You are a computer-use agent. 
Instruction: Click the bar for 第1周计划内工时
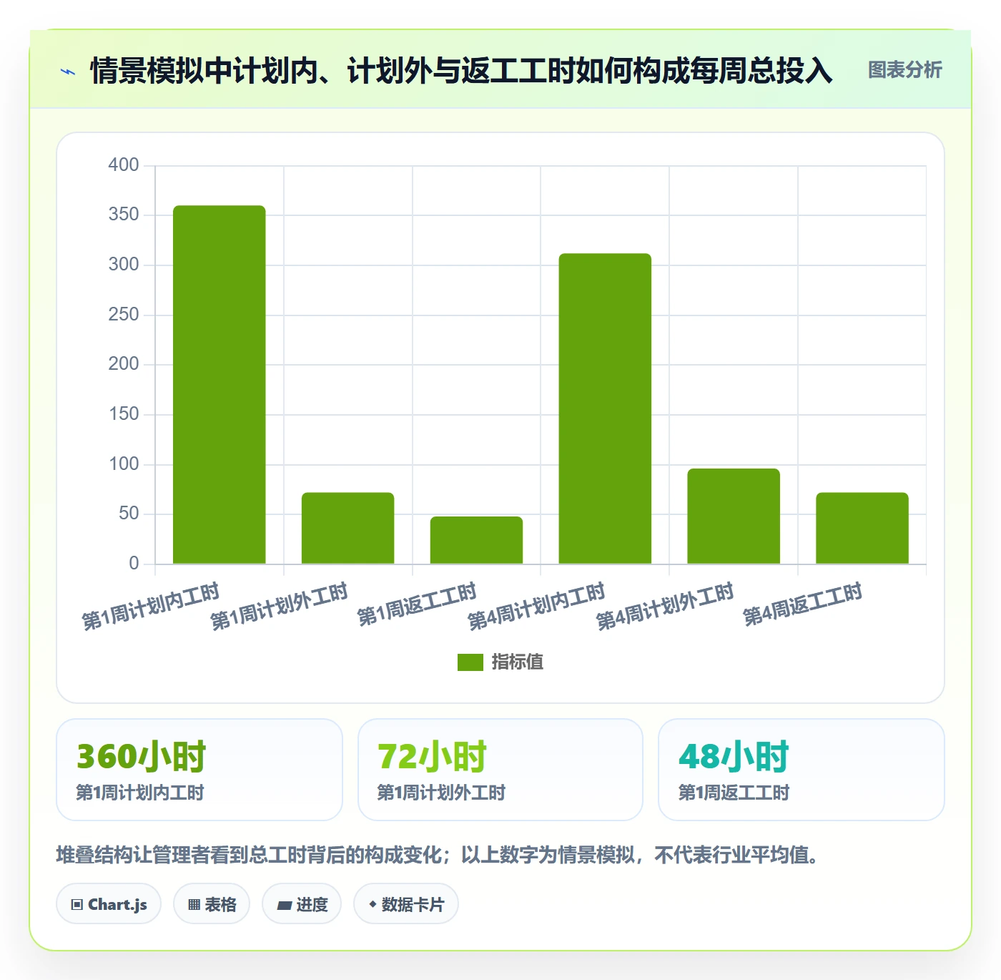pyautogui.click(x=220, y=385)
